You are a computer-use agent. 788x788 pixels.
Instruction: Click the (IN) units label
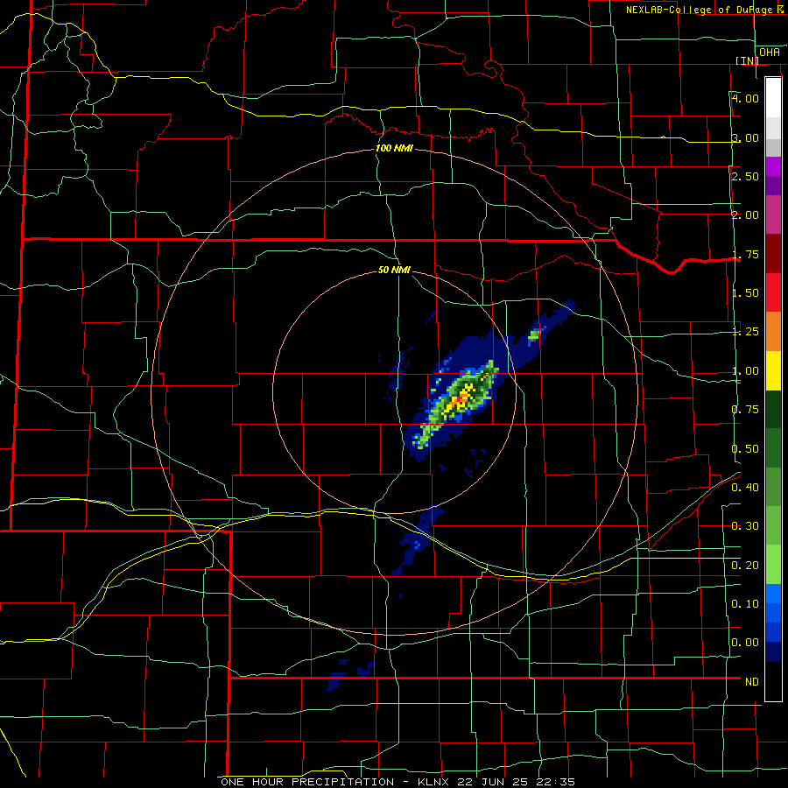pyautogui.click(x=747, y=60)
